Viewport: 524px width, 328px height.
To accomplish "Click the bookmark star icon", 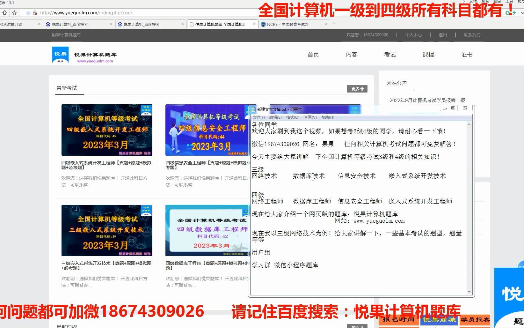I will (14, 13).
